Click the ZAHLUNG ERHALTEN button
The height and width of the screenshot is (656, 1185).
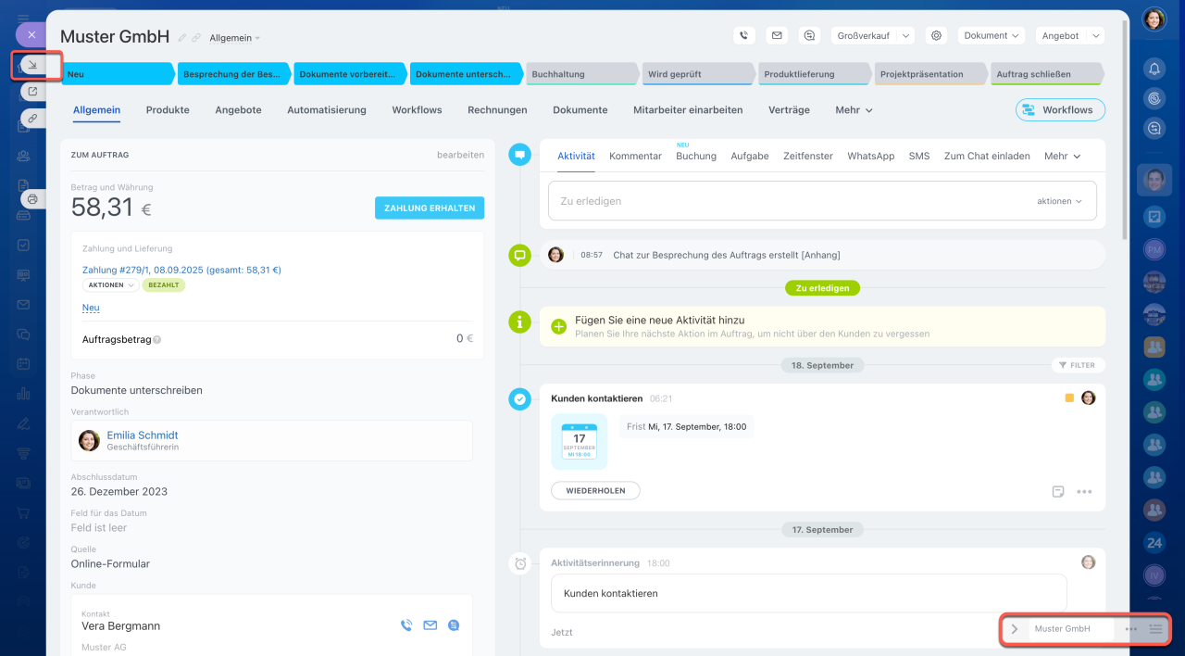click(x=429, y=208)
